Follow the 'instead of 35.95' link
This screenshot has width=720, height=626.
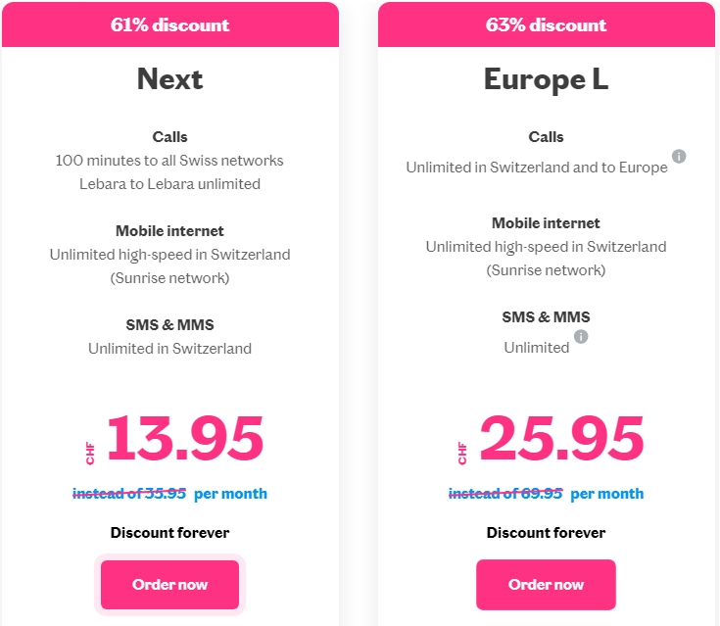click(129, 494)
